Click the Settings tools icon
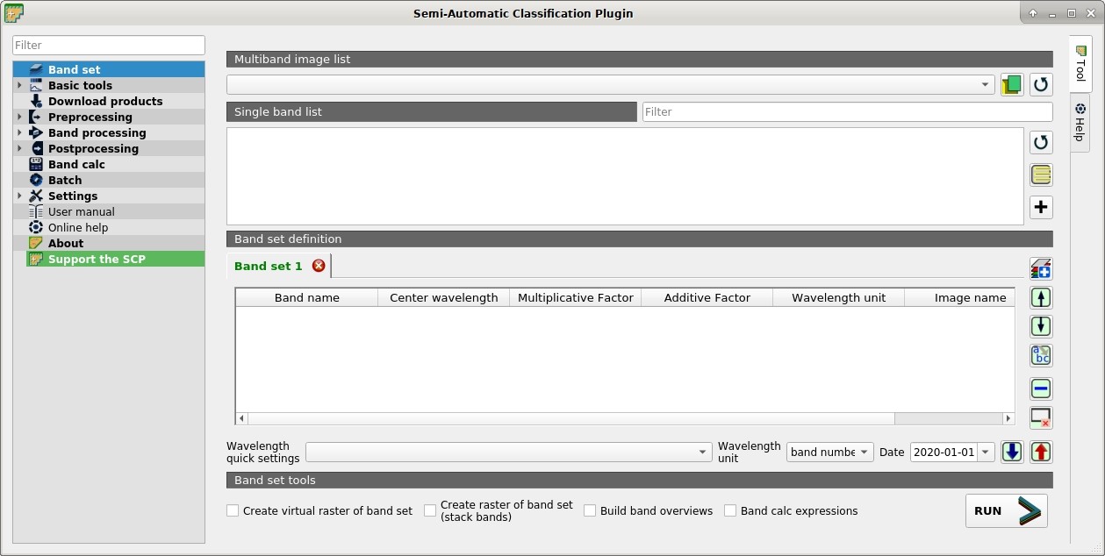1105x556 pixels. [36, 196]
